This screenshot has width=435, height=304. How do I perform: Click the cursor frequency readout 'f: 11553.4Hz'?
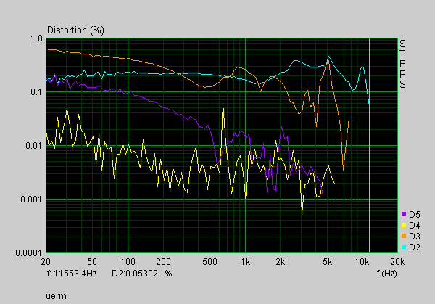[72, 274]
